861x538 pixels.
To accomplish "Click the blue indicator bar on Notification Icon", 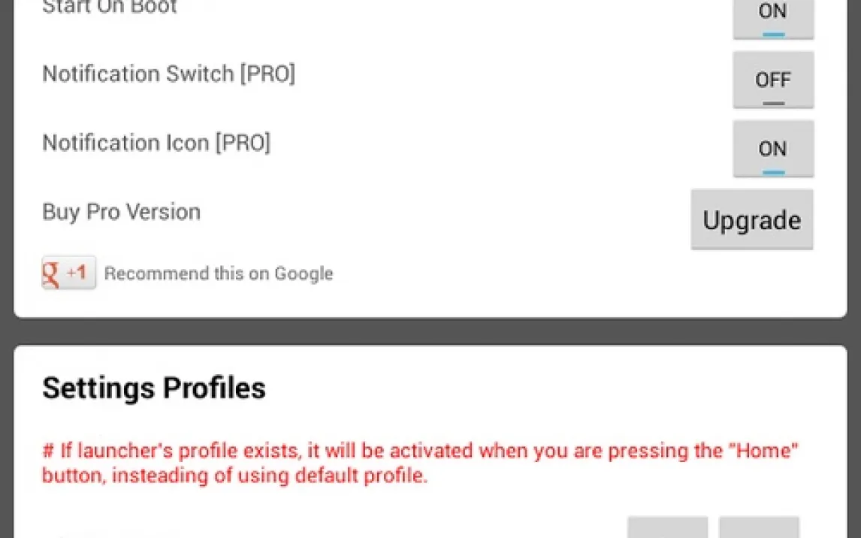I will point(773,173).
